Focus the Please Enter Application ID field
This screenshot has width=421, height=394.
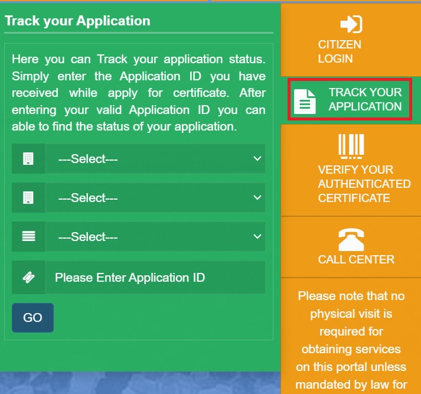click(x=155, y=278)
